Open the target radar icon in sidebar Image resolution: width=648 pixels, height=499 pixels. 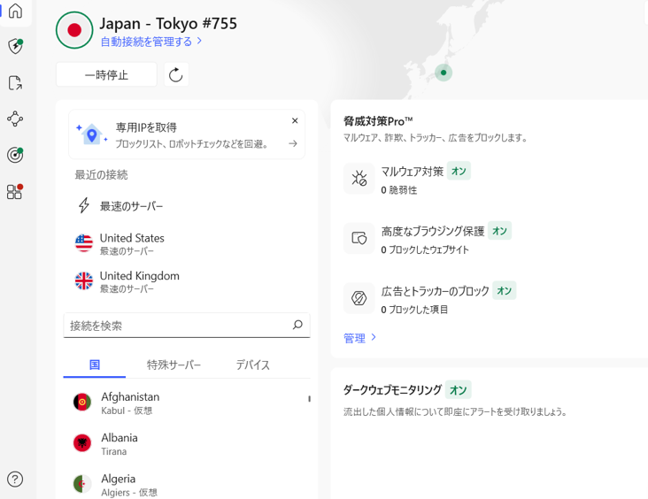15,155
